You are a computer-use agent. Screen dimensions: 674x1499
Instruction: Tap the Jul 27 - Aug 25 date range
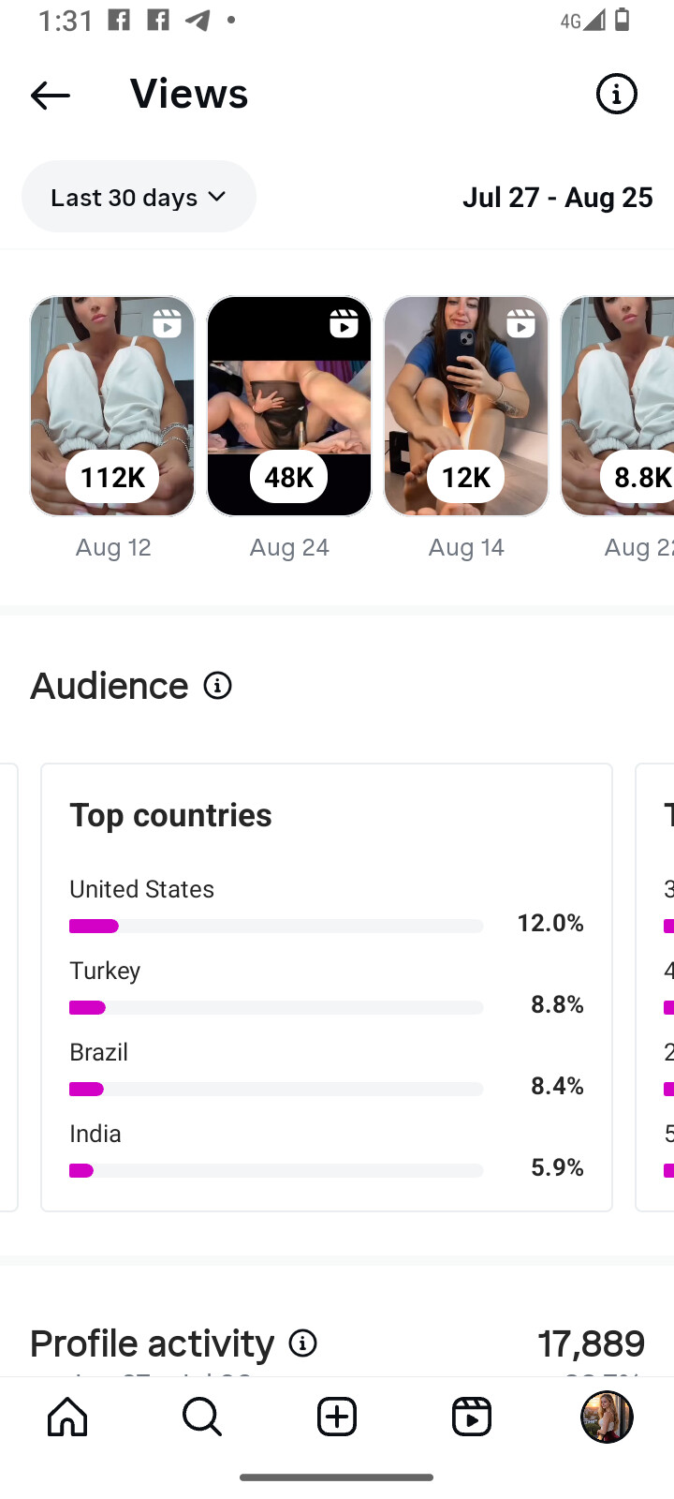[x=557, y=198]
